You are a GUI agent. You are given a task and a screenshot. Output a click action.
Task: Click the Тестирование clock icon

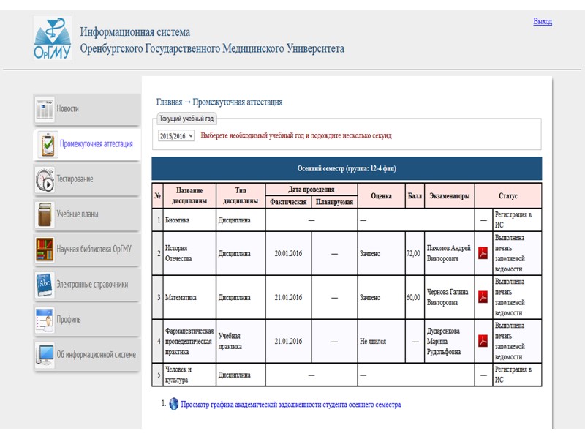pyautogui.click(x=45, y=179)
